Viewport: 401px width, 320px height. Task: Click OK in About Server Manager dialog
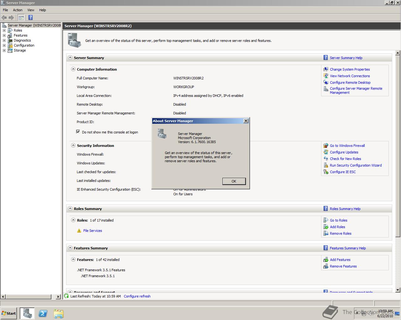234,181
